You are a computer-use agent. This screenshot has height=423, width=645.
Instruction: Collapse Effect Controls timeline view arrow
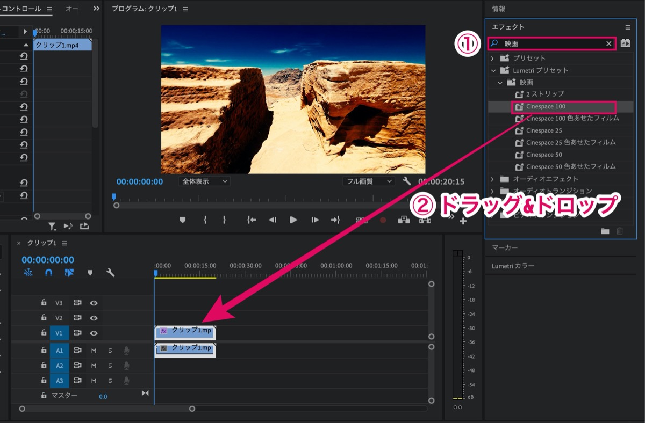25,32
